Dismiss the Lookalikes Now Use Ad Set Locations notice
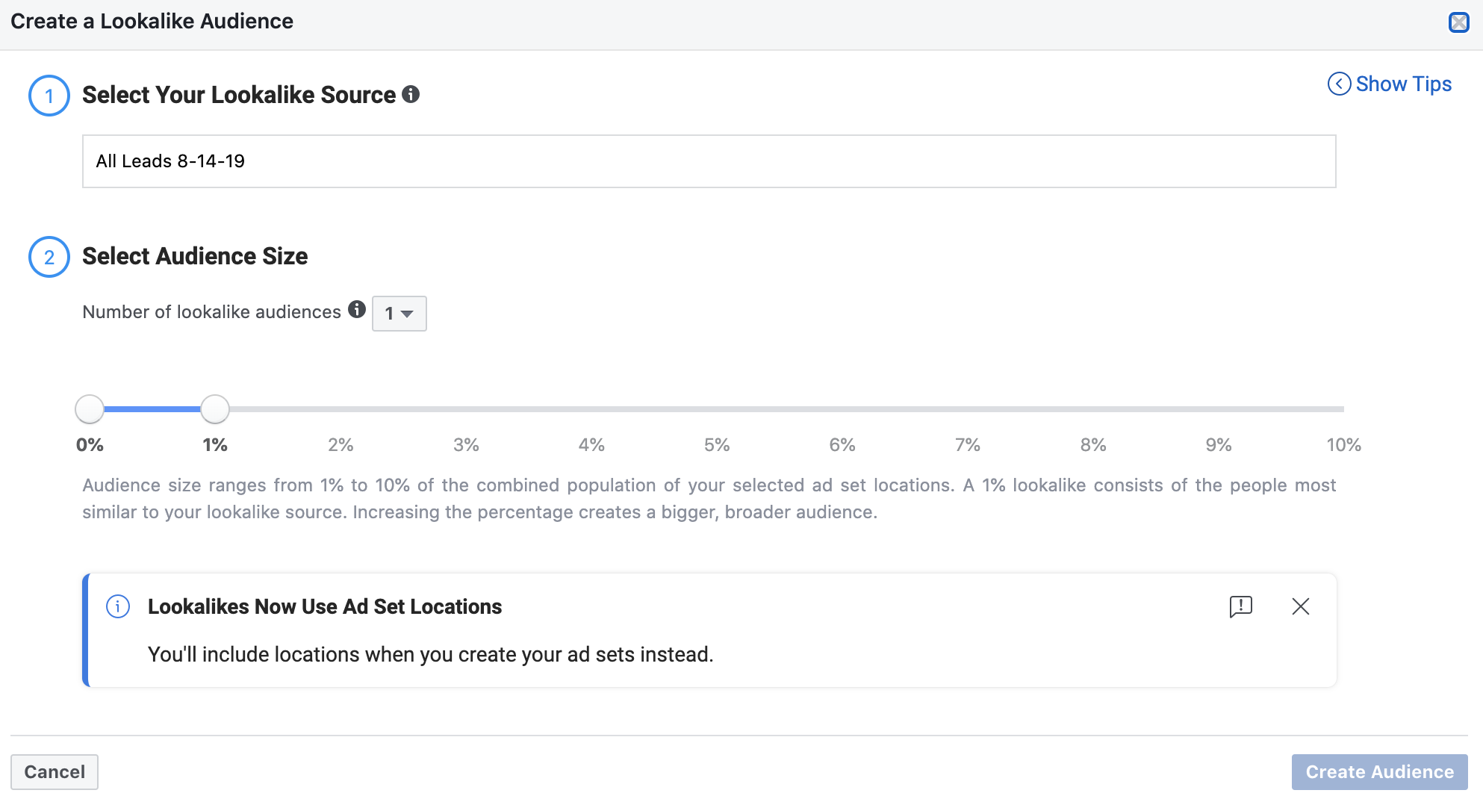 pyautogui.click(x=1300, y=606)
